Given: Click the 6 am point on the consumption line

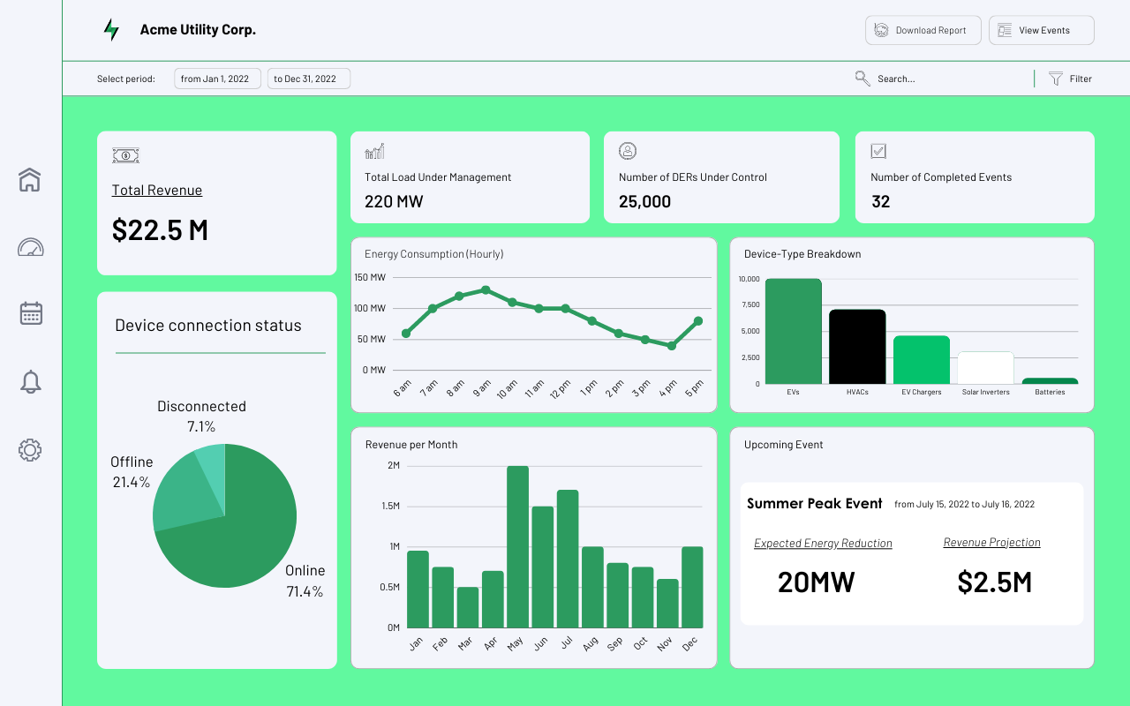Looking at the screenshot, I should point(406,334).
